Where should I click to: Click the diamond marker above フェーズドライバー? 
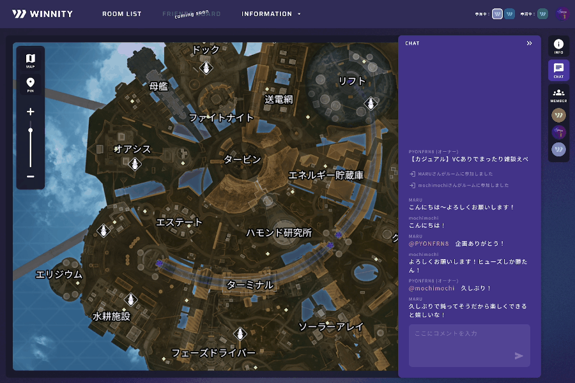240,334
